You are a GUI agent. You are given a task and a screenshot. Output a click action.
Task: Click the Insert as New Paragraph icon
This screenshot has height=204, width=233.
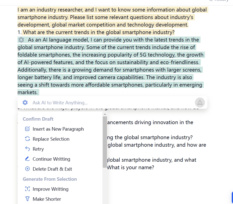point(27,129)
